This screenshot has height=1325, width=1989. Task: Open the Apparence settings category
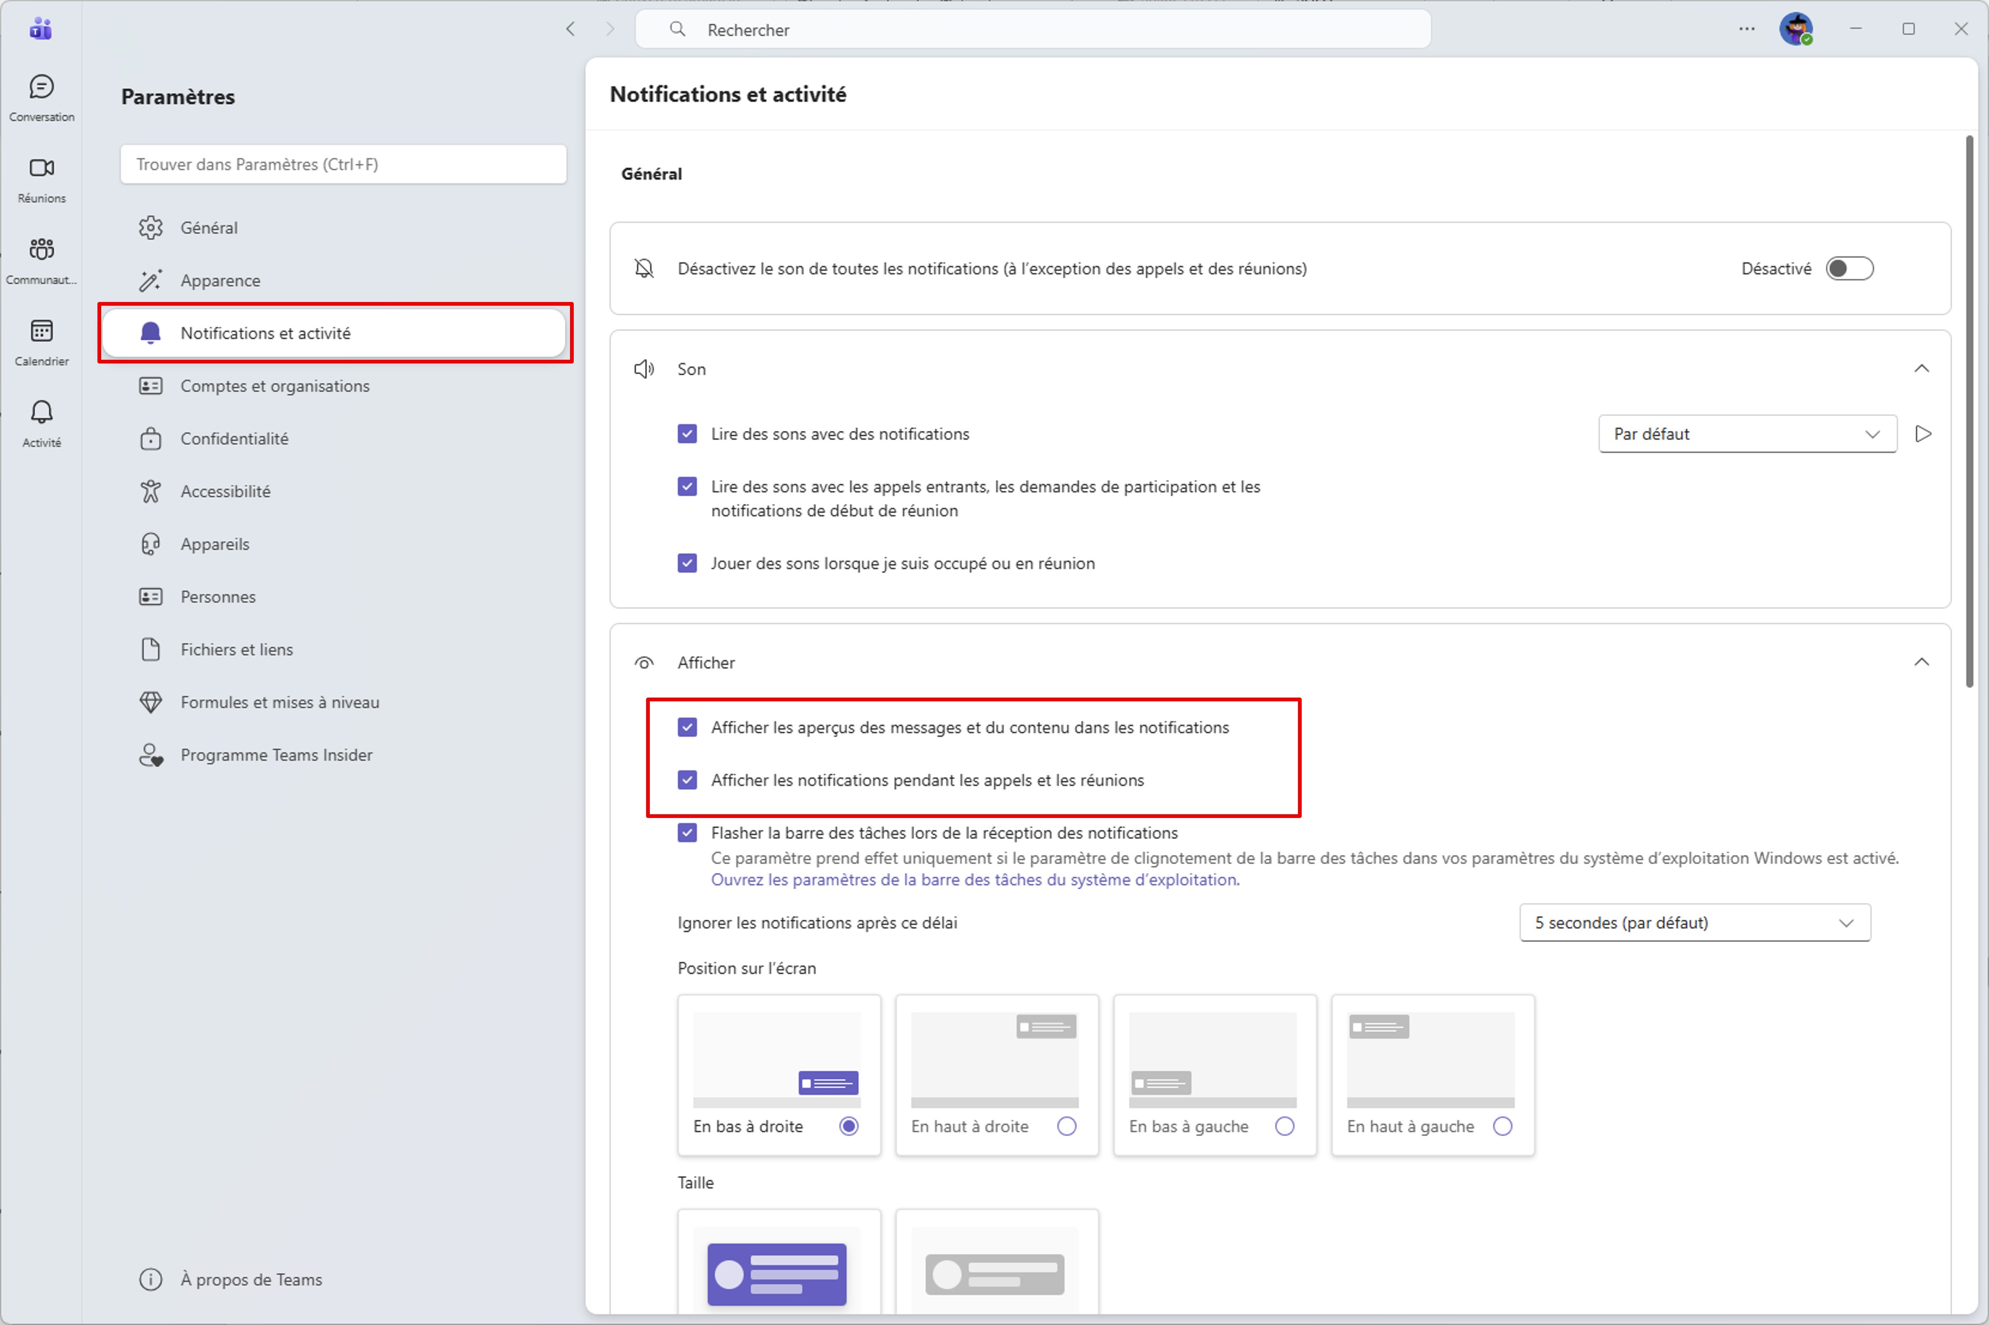(x=221, y=281)
